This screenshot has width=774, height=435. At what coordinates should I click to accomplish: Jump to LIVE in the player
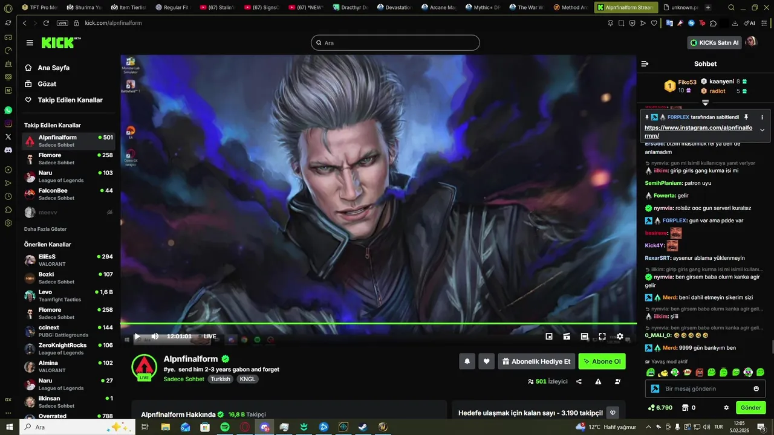point(210,337)
